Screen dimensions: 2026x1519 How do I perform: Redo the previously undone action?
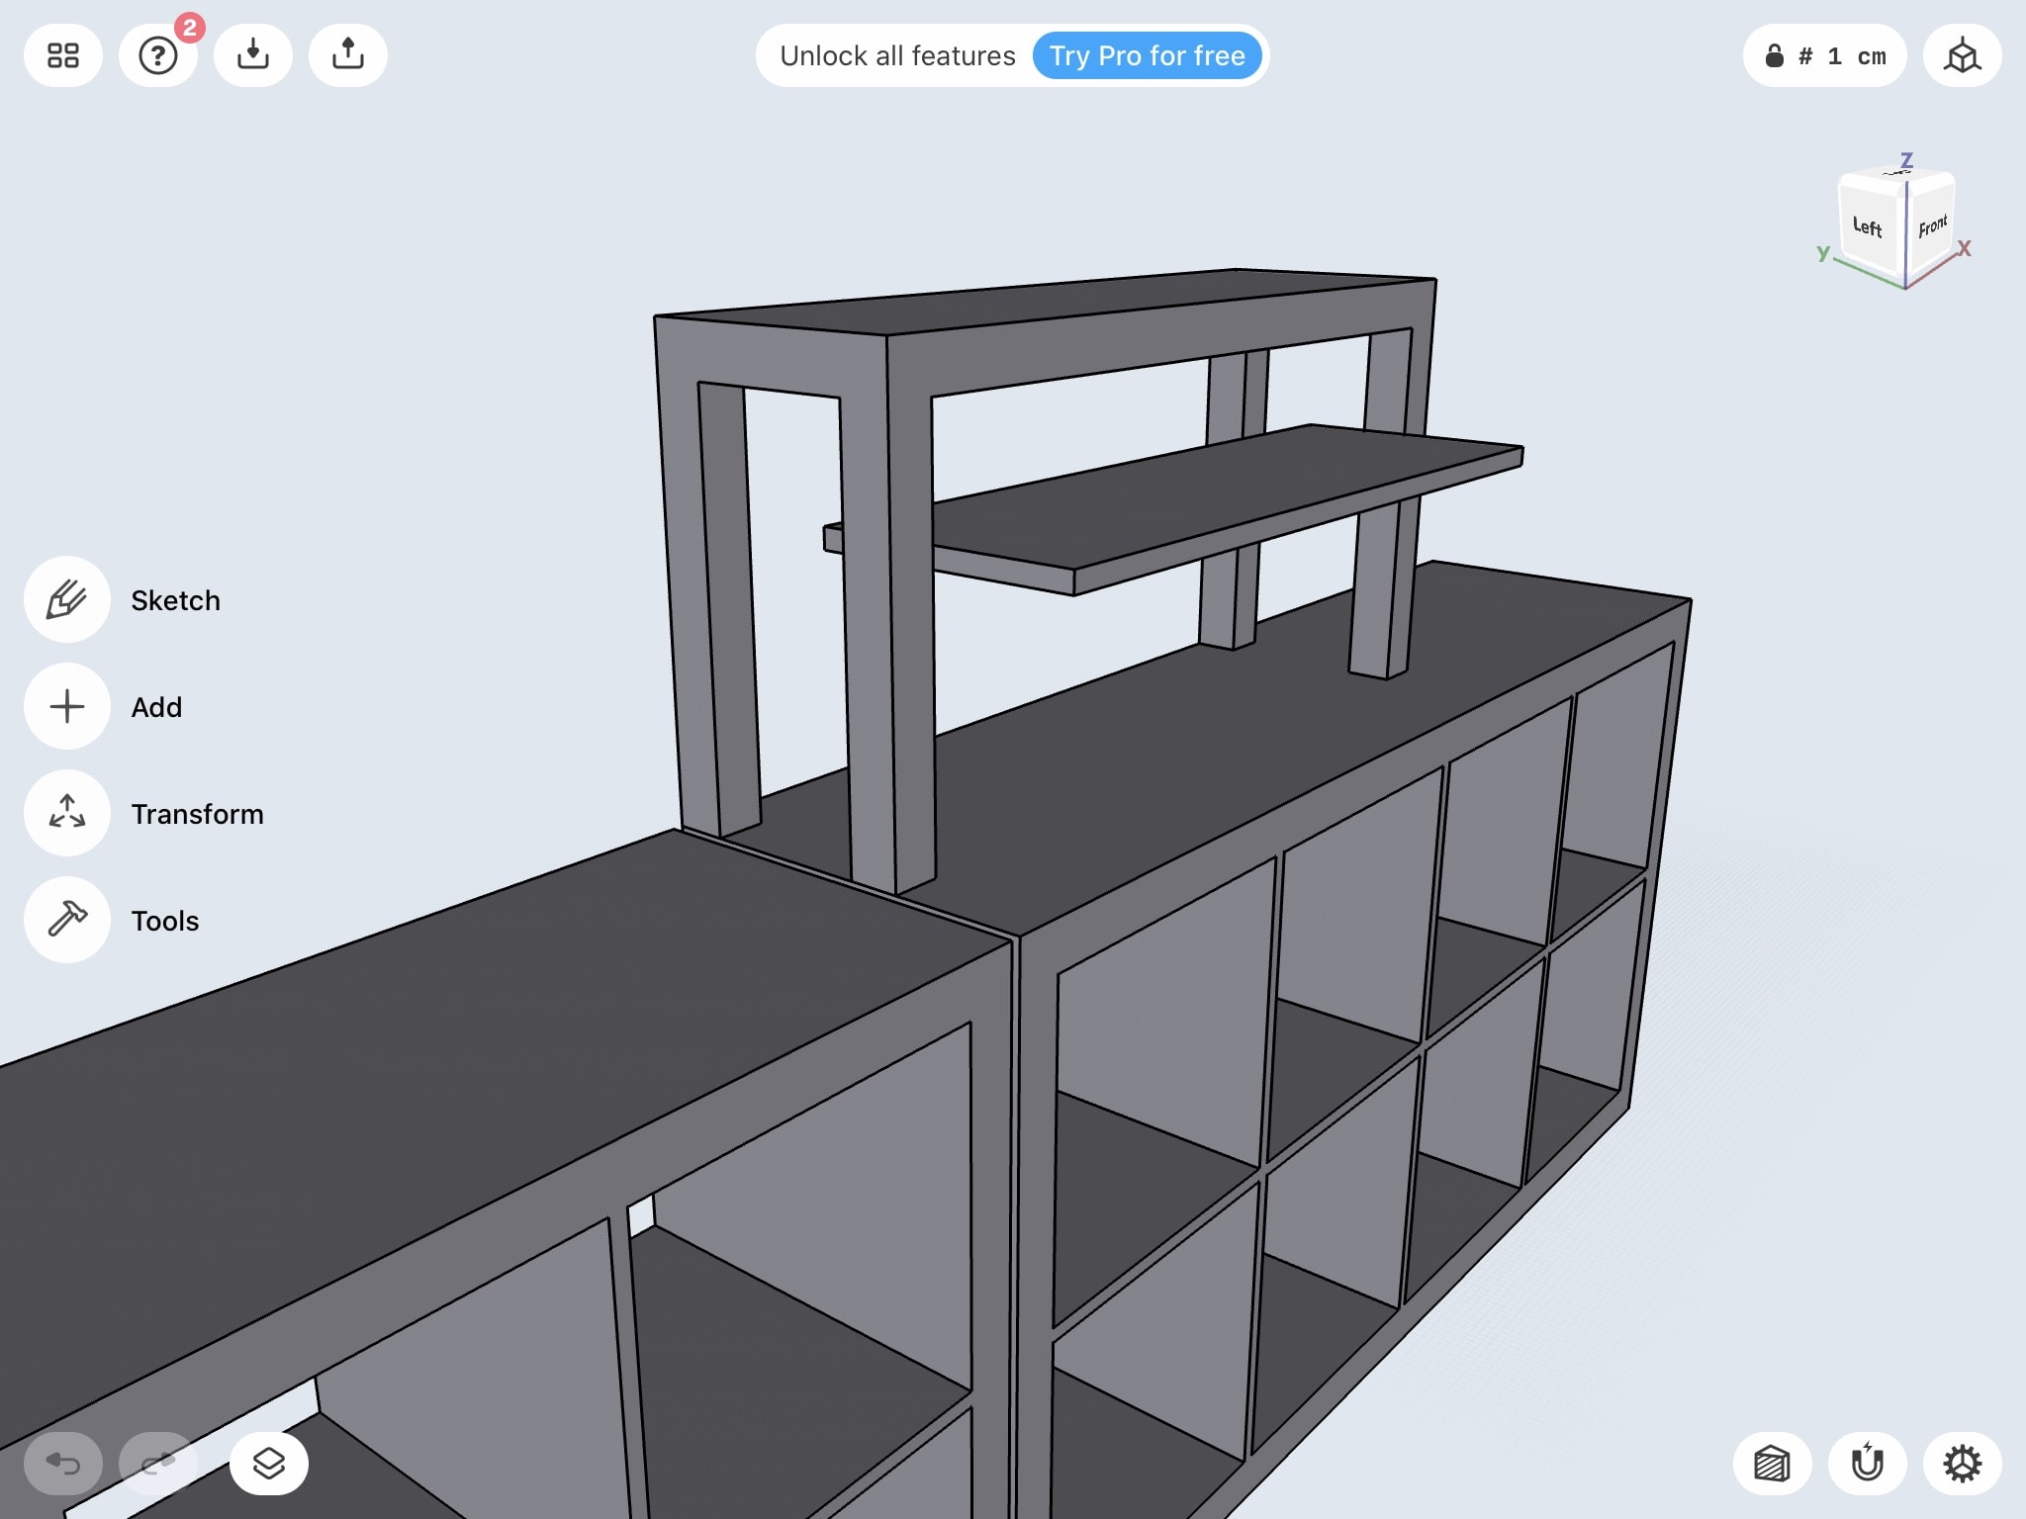[x=158, y=1463]
